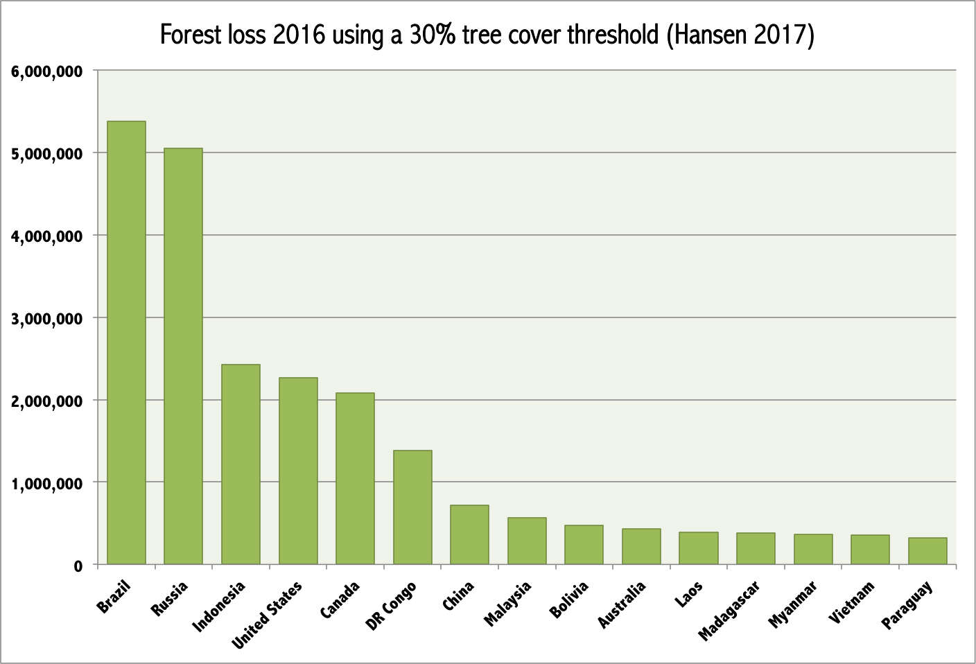Select the Russia axis label
Screen dimensions: 976x664
(x=169, y=599)
